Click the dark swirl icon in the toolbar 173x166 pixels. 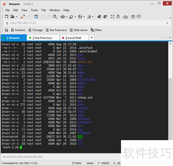99,17
